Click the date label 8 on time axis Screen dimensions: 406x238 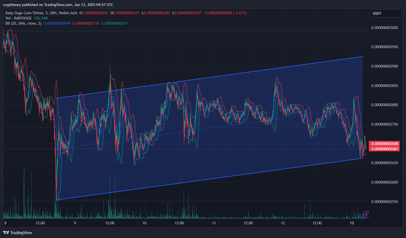coord(5,223)
